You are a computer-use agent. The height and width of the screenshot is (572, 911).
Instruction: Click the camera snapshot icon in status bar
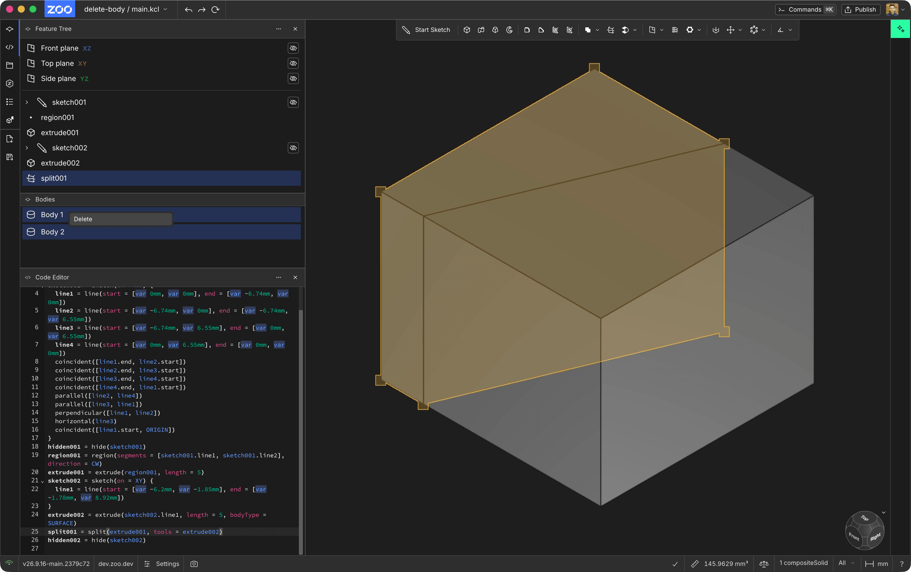tap(194, 564)
